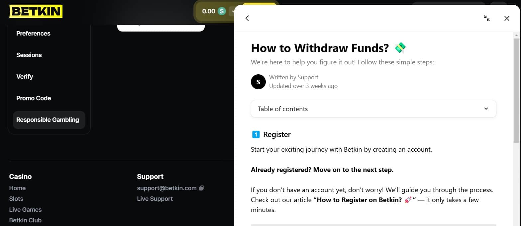Click the back arrow in help panel
Image resolution: width=521 pixels, height=226 pixels.
tap(247, 18)
